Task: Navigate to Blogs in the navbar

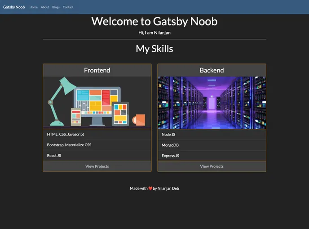Action: (56, 7)
